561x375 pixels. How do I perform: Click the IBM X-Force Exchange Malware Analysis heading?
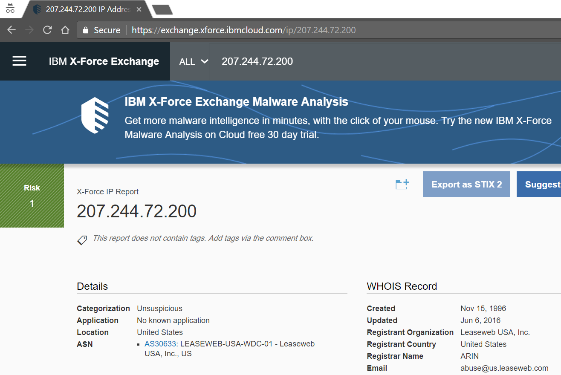pyautogui.click(x=237, y=102)
